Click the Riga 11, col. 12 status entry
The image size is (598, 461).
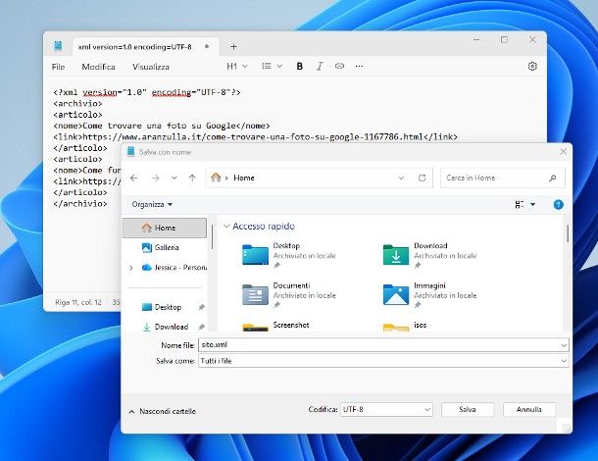pyautogui.click(x=78, y=302)
